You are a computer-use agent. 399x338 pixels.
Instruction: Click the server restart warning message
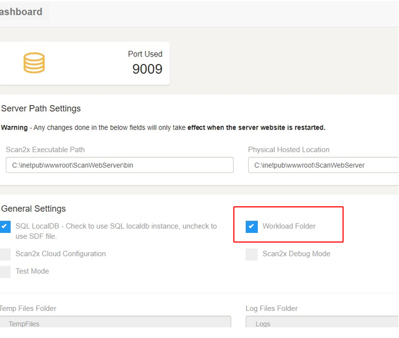click(x=163, y=128)
